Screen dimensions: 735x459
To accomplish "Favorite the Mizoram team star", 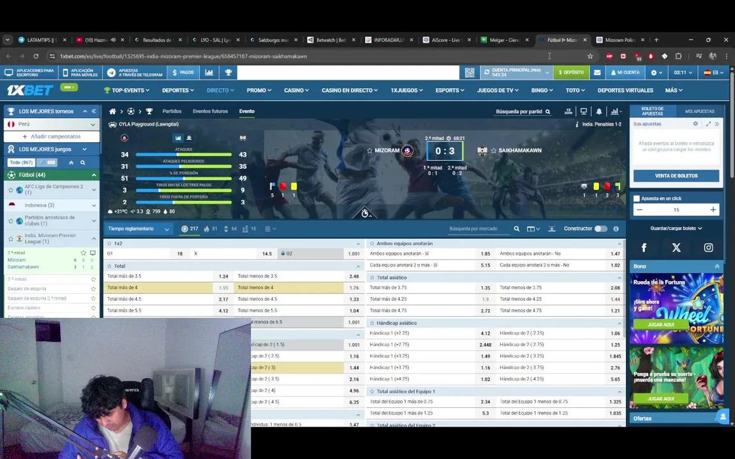I will pyautogui.click(x=369, y=151).
